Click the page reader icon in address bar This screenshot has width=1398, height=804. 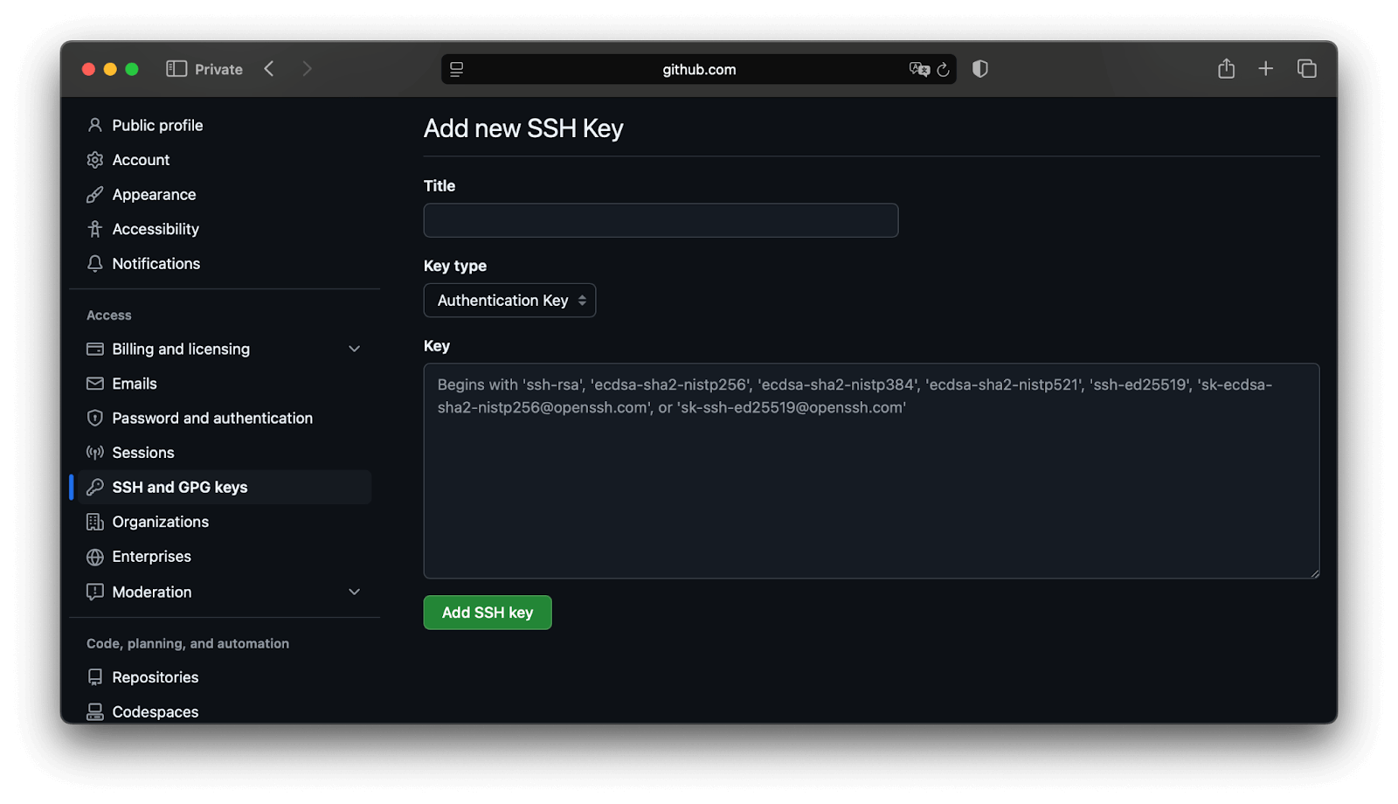point(456,69)
